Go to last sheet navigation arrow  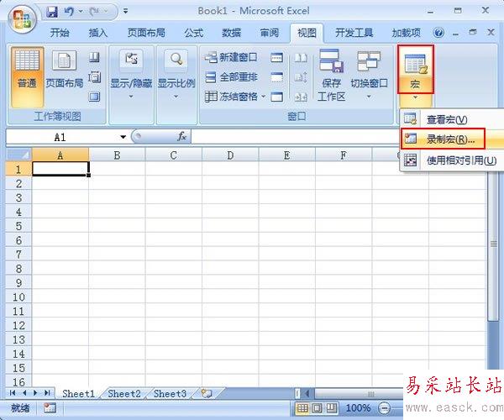[x=47, y=393]
